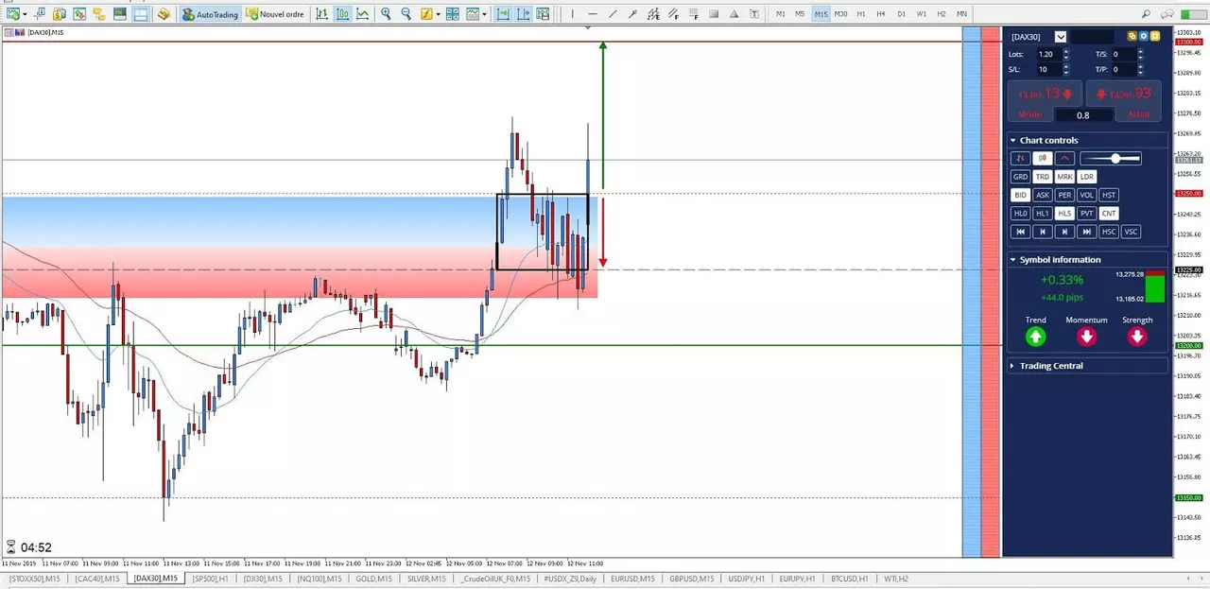Image resolution: width=1210 pixels, height=589 pixels.
Task: Toggle the VOL volumes button
Action: point(1087,195)
